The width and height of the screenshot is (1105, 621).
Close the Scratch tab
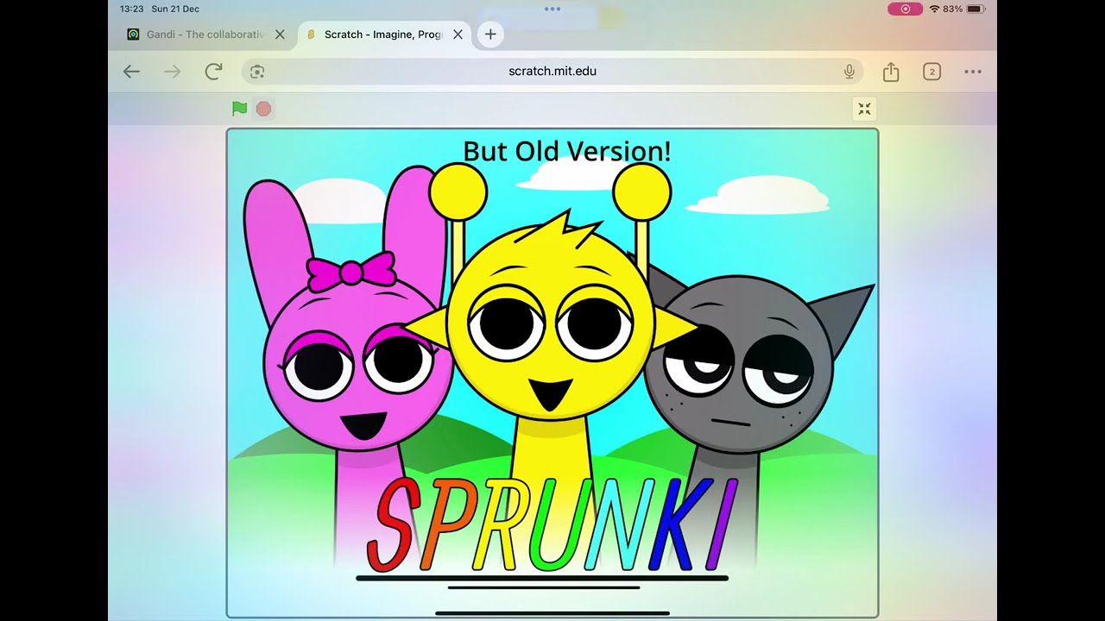point(458,34)
